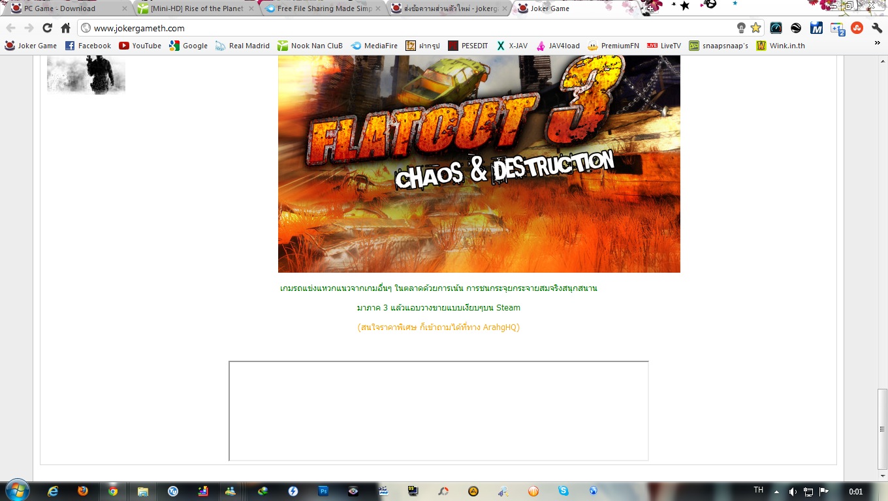Open the blue M extension icon

(816, 28)
